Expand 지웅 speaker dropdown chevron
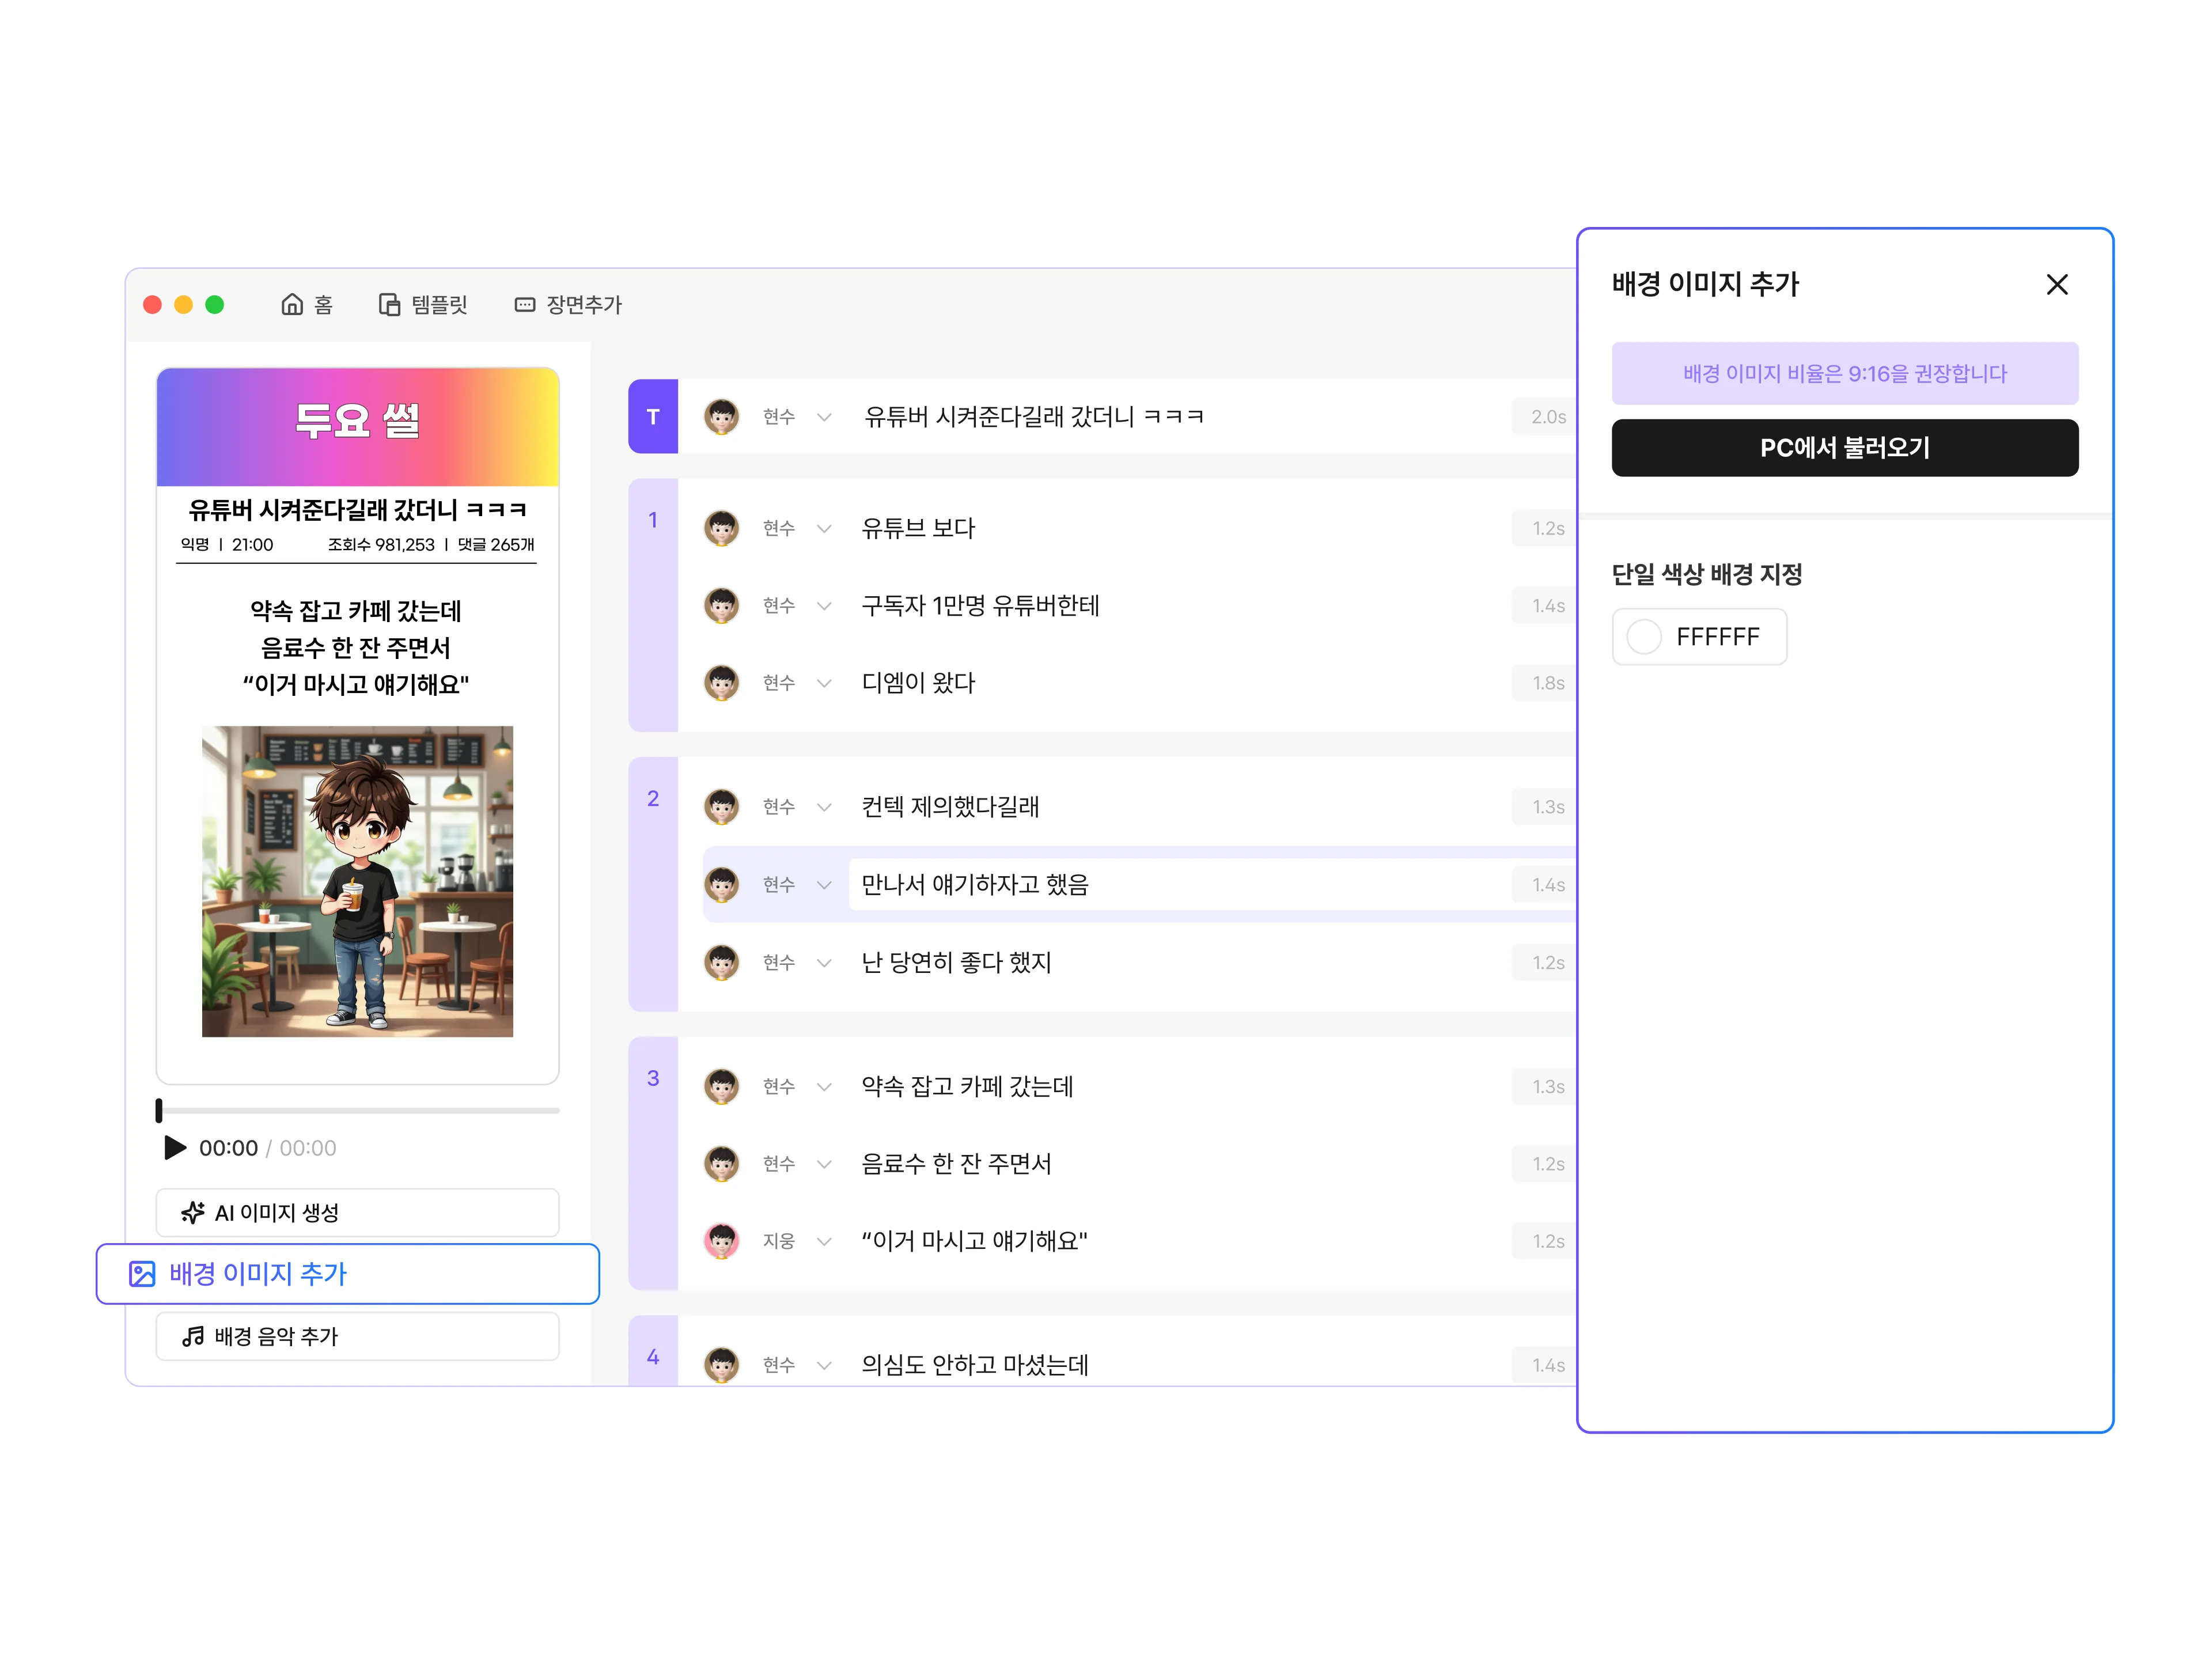The image size is (2212, 1659). click(x=824, y=1241)
